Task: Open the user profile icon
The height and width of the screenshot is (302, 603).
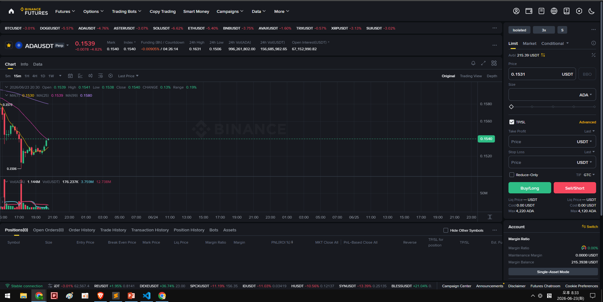Action: point(516,11)
